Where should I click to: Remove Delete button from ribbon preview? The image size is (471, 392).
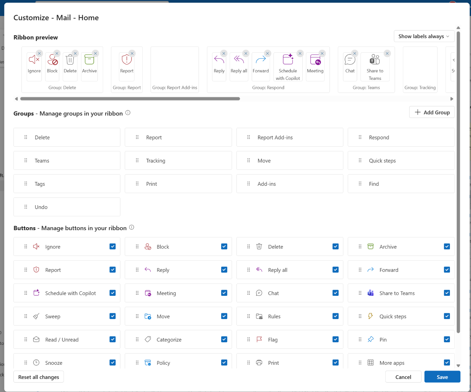click(x=75, y=53)
